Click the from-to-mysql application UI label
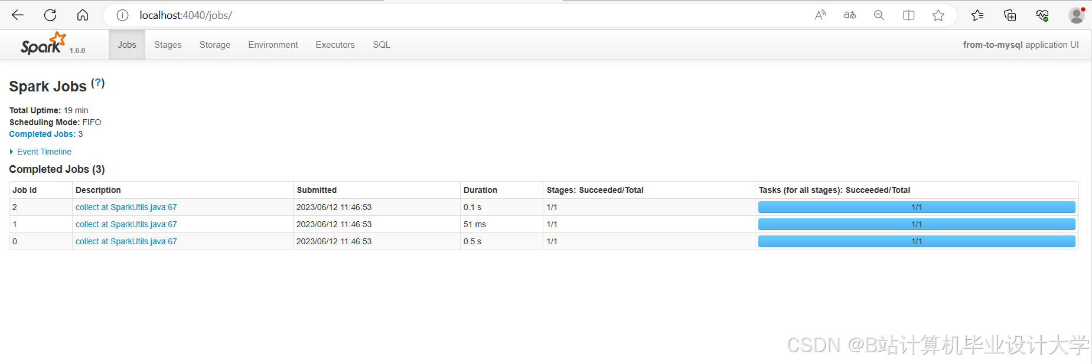1092x364 pixels. pos(1021,45)
